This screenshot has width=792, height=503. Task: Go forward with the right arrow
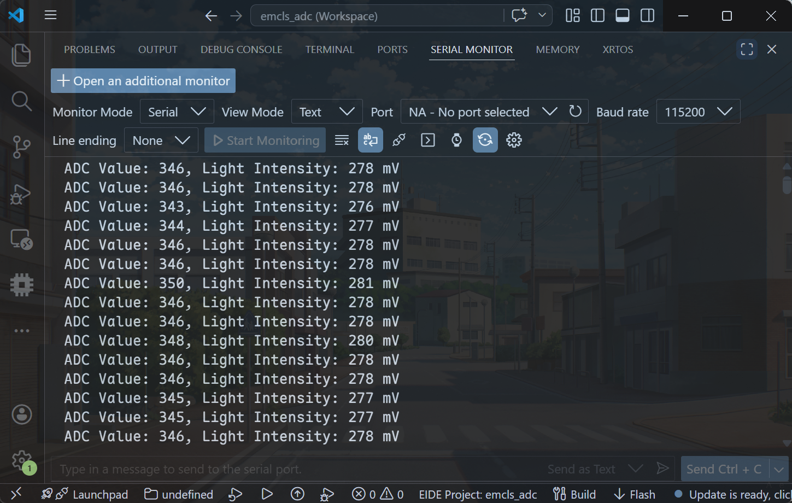236,16
